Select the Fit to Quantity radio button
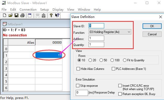This screenshot has width=164, height=100. coord(125,60)
